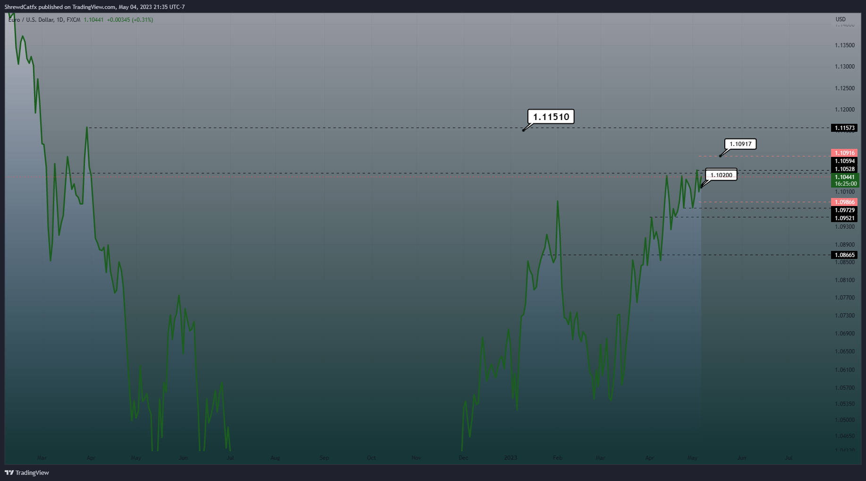Click the 2023 label on time axis
Viewport: 866px width, 481px height.
510,458
